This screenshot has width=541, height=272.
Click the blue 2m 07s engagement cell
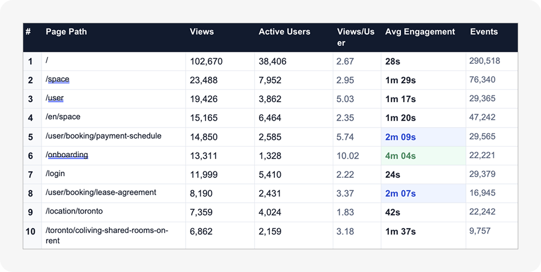[x=400, y=193]
